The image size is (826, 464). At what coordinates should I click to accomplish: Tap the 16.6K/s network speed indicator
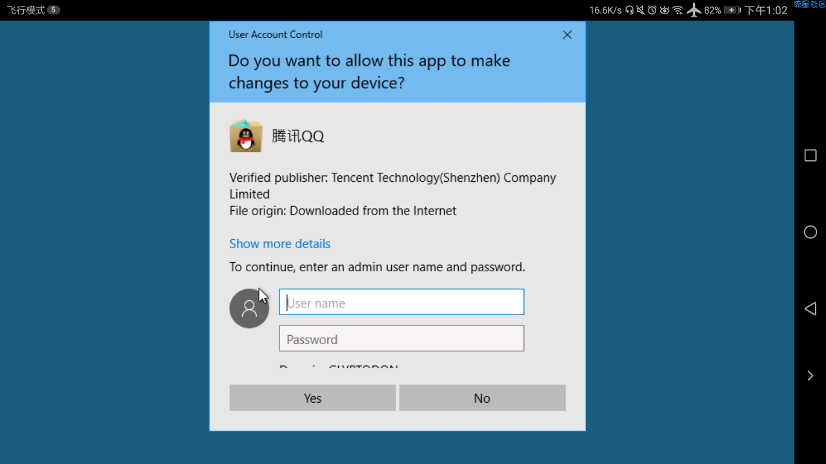tap(605, 10)
